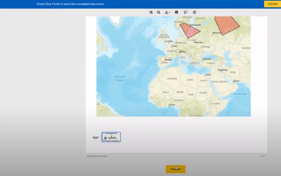Click the 'Istanbul' label on map

tap(207, 59)
